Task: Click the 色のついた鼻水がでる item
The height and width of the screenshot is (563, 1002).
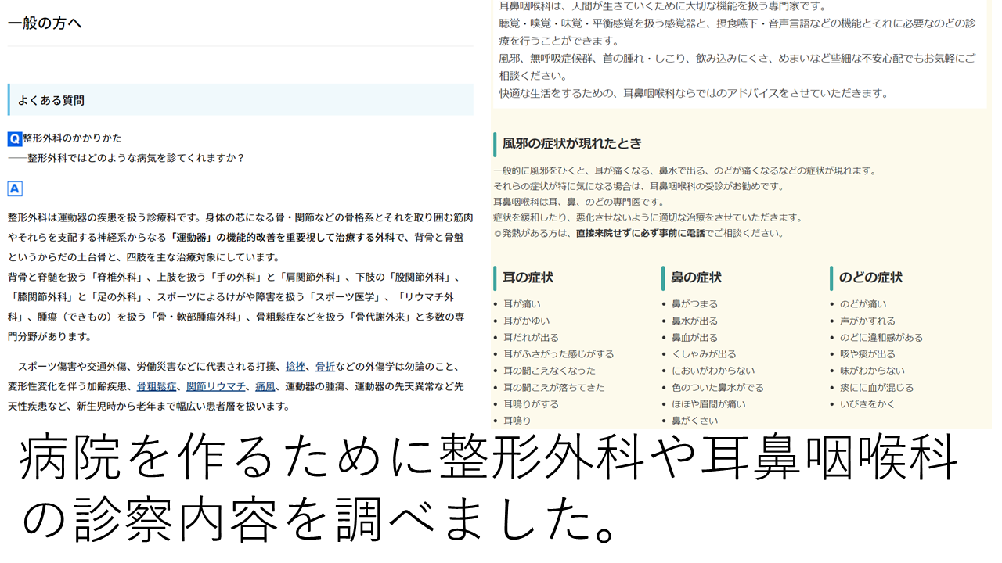Action: tap(718, 388)
